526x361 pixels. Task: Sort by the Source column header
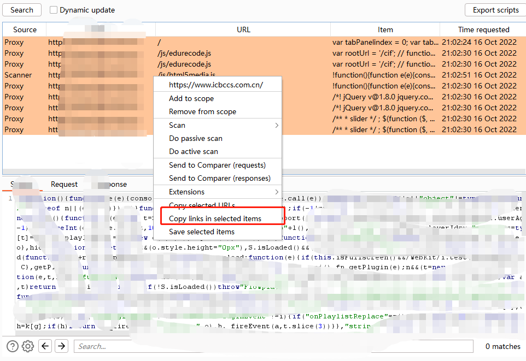(25, 29)
